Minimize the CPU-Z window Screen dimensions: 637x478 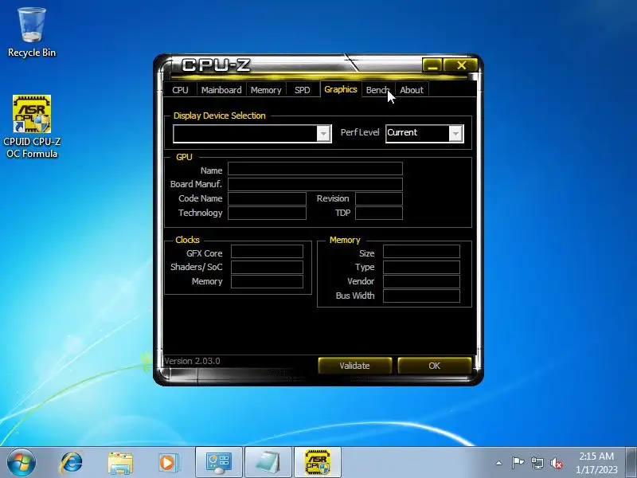[432, 65]
